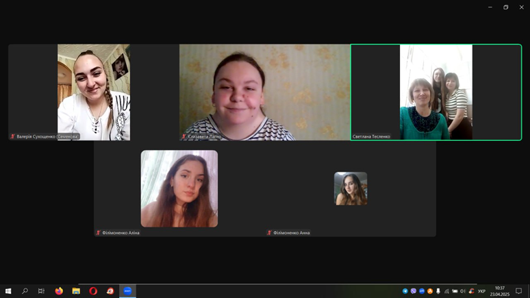Click microphone tray icon
This screenshot has width=530, height=298.
[438, 291]
